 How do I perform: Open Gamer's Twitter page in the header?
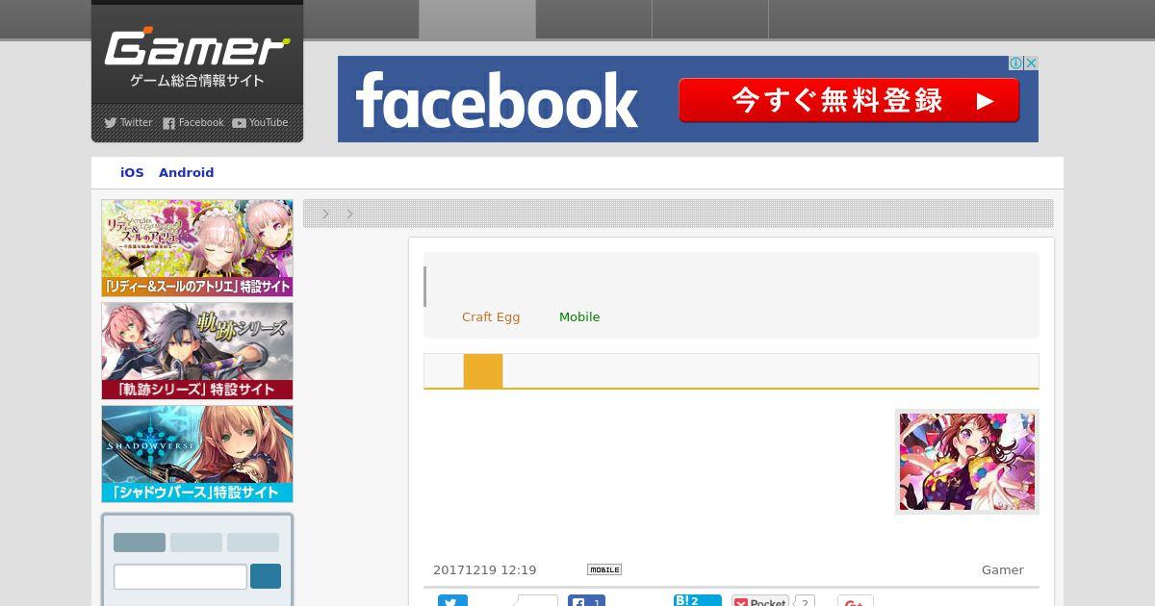click(128, 122)
